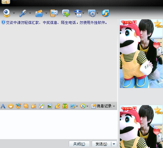The width and height of the screenshot is (163, 148).
Task: Click 发送(S) send button
Action: 101,144
